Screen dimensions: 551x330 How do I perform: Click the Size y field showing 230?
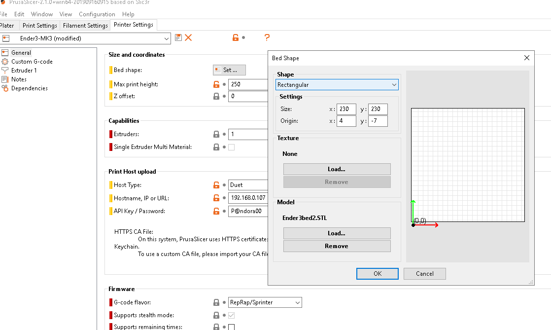click(378, 109)
